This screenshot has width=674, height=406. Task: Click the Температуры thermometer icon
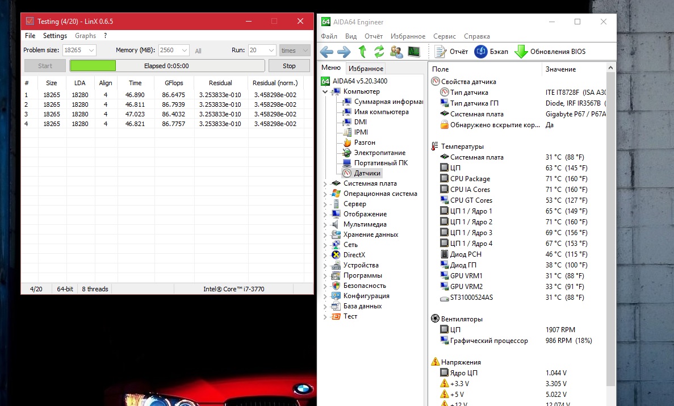(435, 147)
